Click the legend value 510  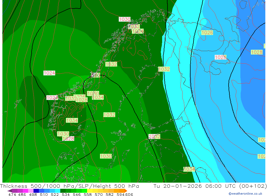[x=44, y=194]
